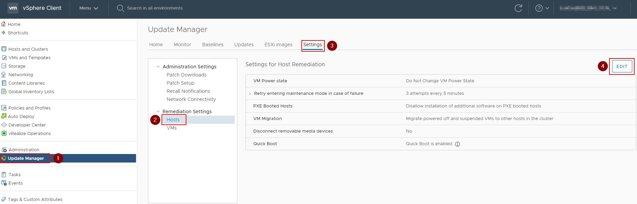Image resolution: width=637 pixels, height=204 pixels.
Task: Click the Shortcuts icon in sidebar
Action: pyautogui.click(x=3, y=33)
